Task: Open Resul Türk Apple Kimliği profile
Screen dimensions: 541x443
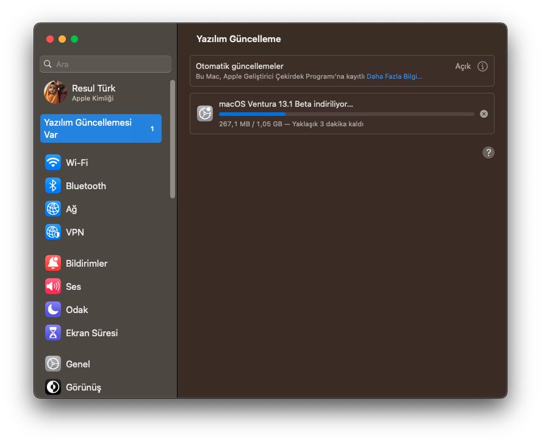Action: click(x=93, y=92)
